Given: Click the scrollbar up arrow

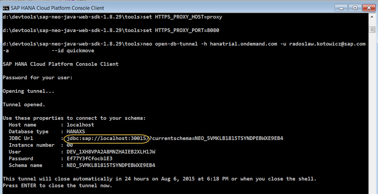Looking at the screenshot, I should pyautogui.click(x=372, y=17).
